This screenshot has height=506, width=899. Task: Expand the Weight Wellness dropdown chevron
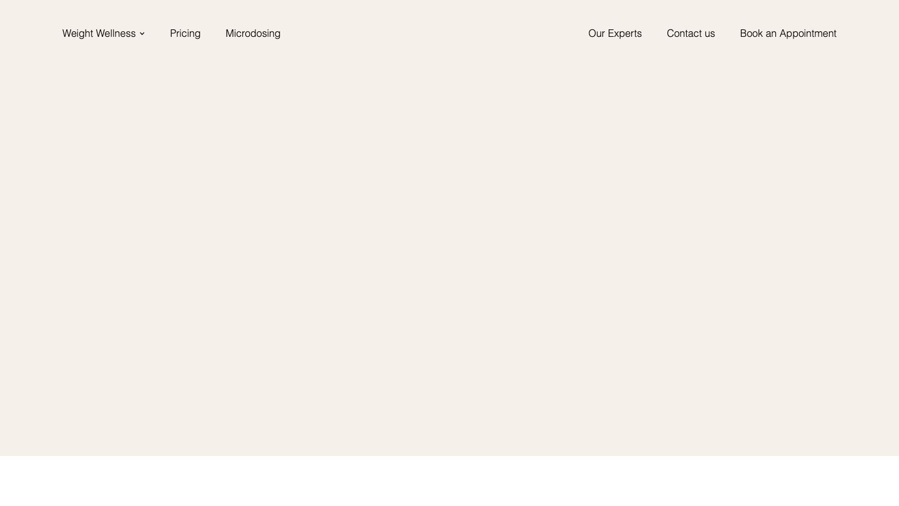142,34
